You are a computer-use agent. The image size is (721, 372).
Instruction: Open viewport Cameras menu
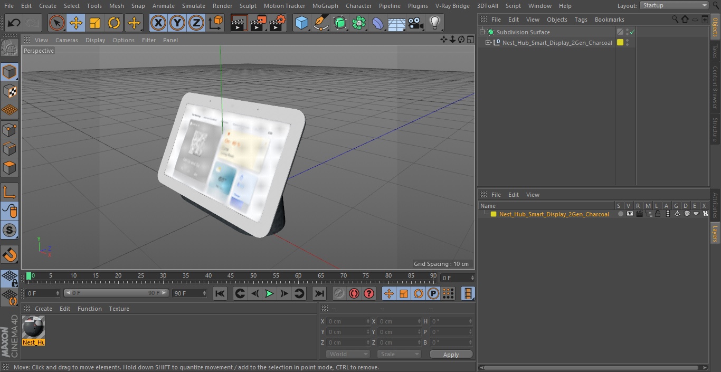[x=67, y=40]
